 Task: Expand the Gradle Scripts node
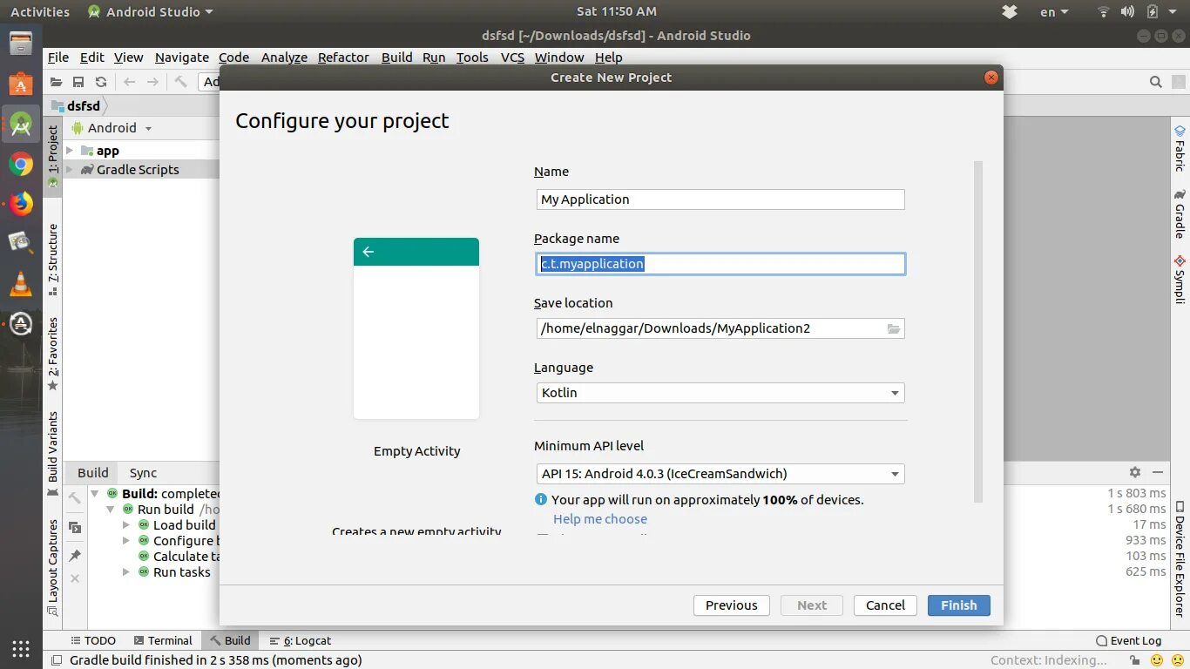71,170
